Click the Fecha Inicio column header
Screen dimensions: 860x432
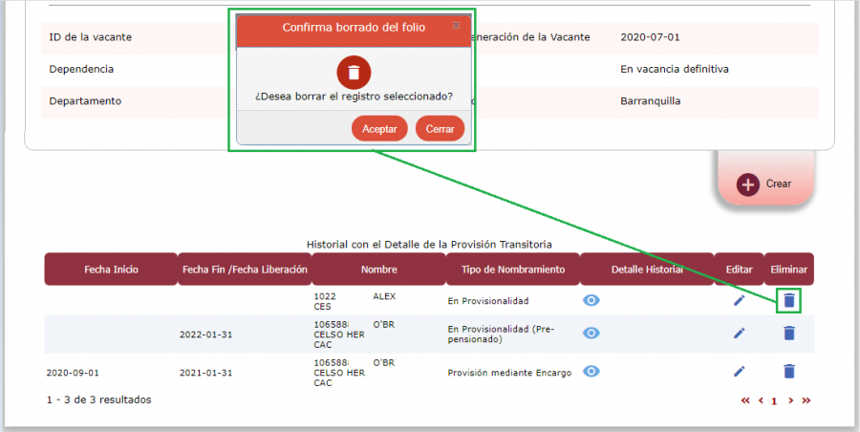(x=111, y=270)
